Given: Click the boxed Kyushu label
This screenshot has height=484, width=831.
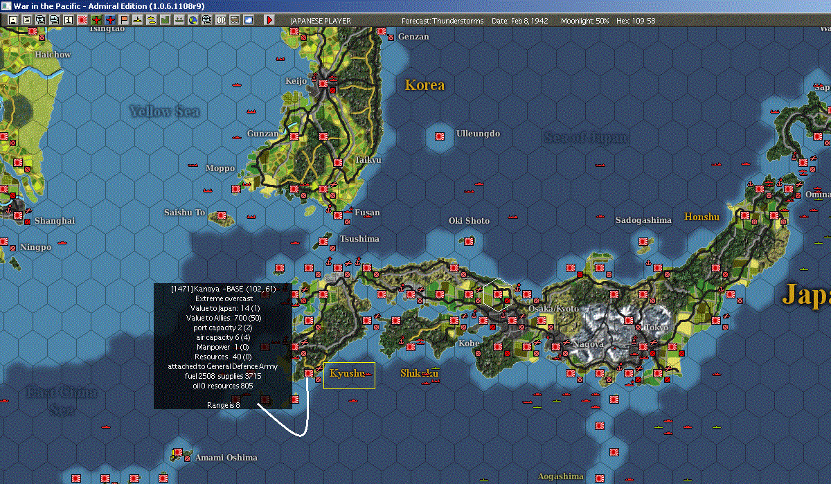Looking at the screenshot, I should 350,375.
